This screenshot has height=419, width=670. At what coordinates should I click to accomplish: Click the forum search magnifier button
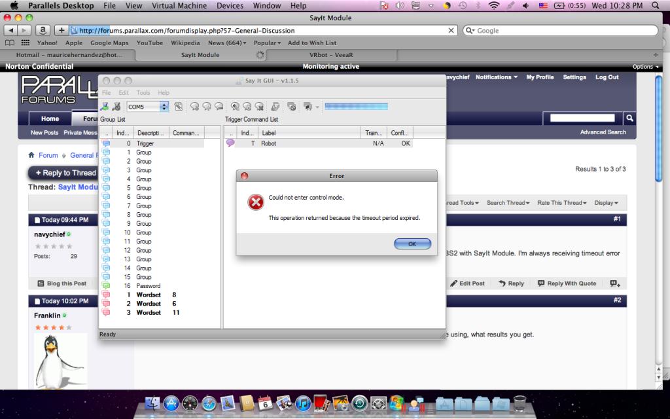pos(629,118)
